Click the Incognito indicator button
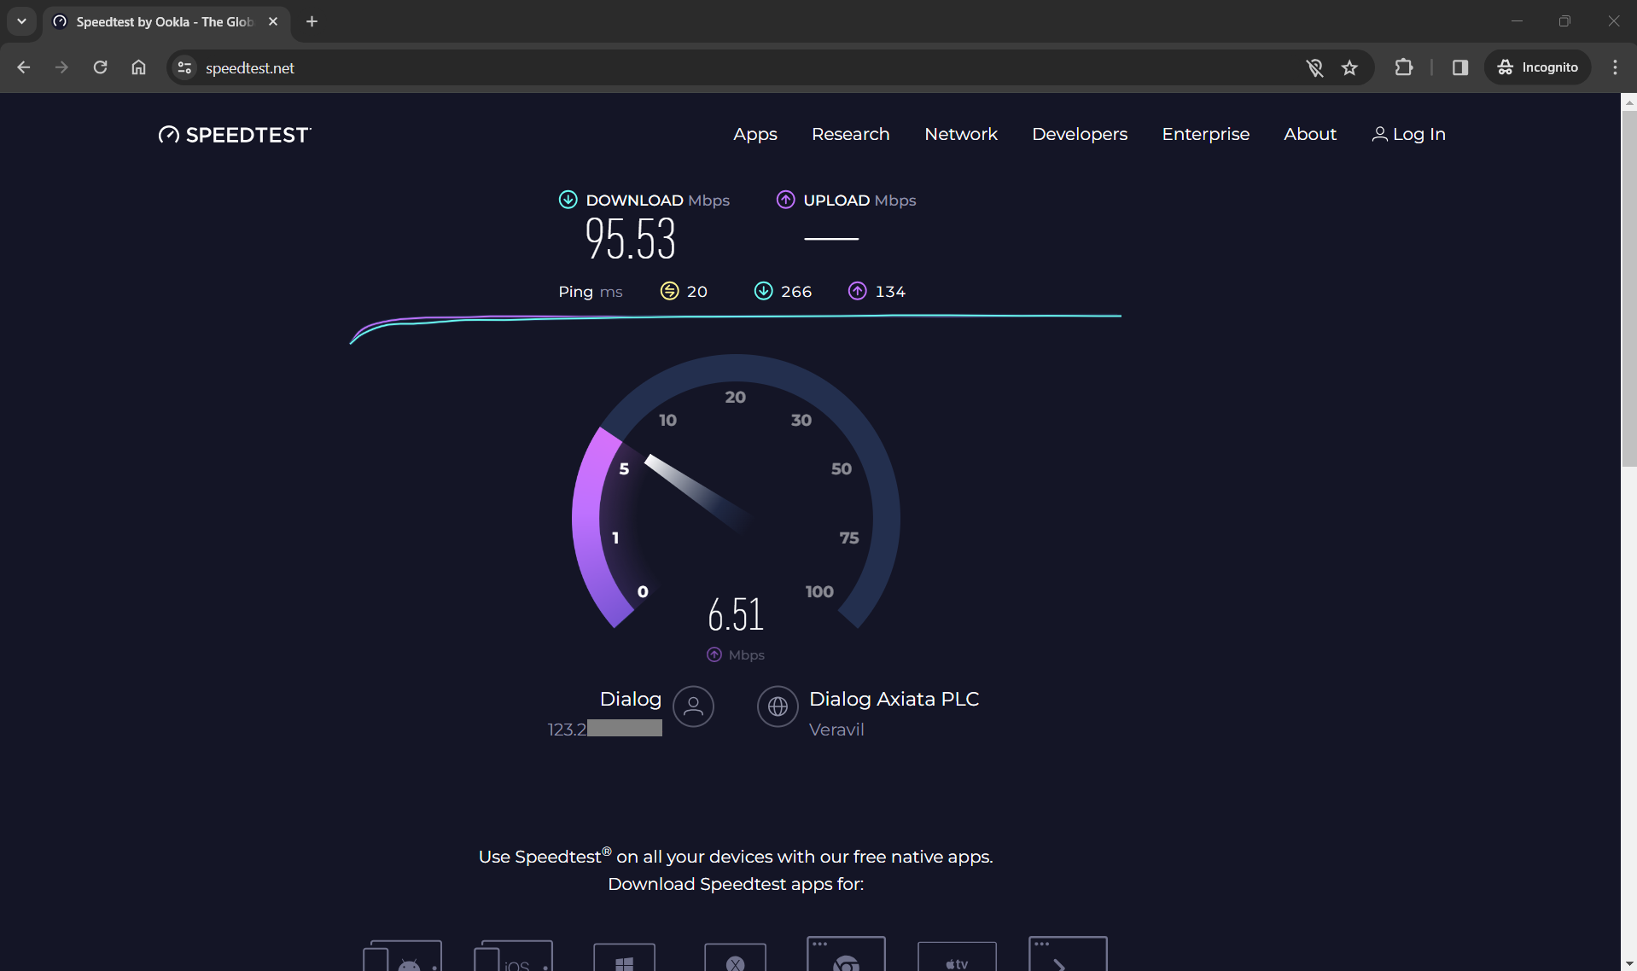The image size is (1637, 971). (1538, 67)
